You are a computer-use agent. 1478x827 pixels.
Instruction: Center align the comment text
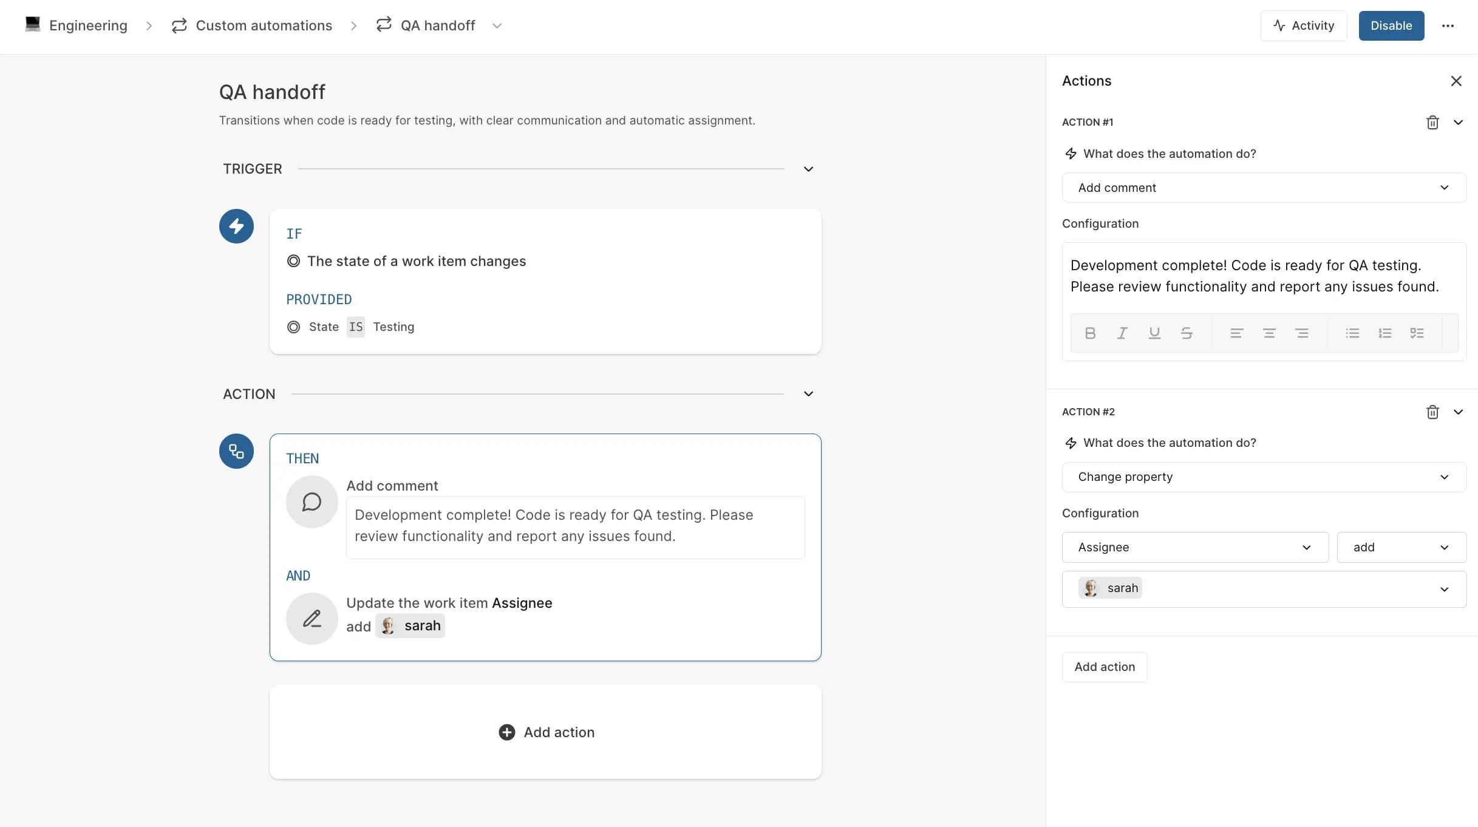[x=1269, y=333]
